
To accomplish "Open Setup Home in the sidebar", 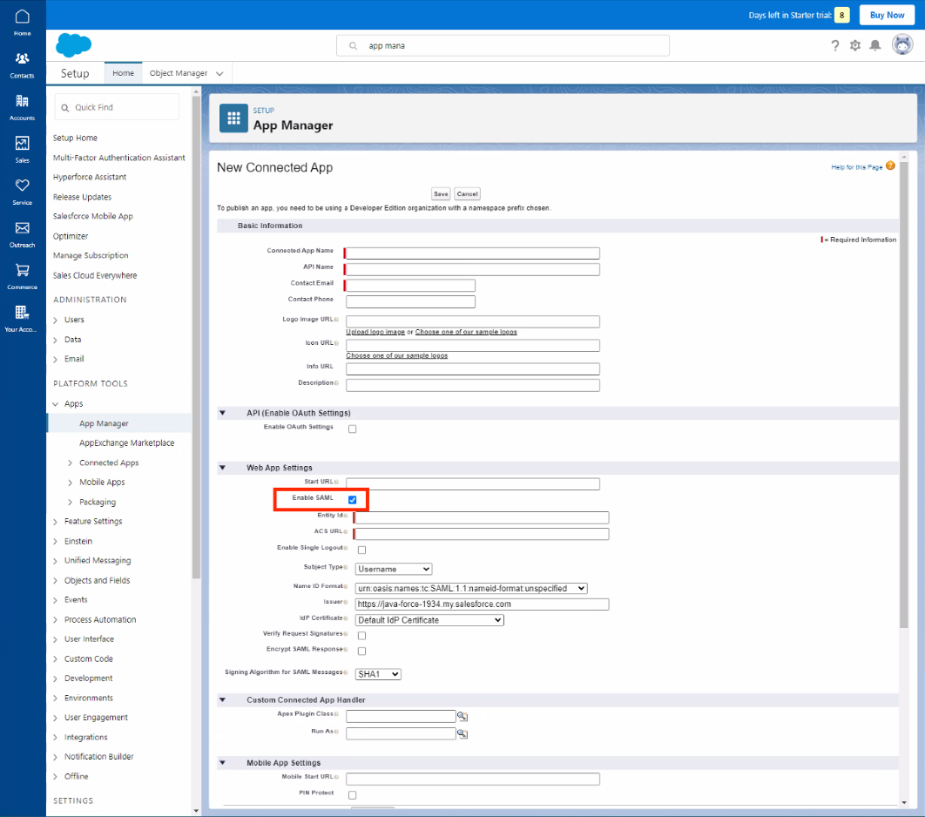I will click(75, 138).
